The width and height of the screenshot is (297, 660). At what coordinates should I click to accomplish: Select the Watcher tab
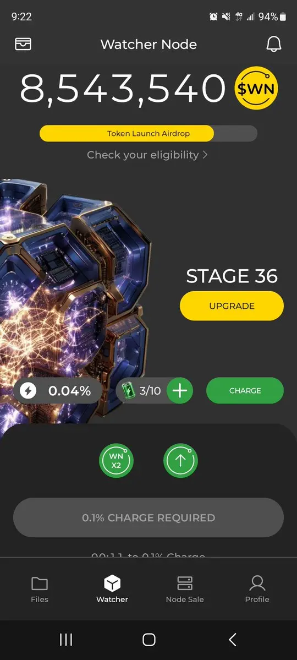[x=112, y=590]
